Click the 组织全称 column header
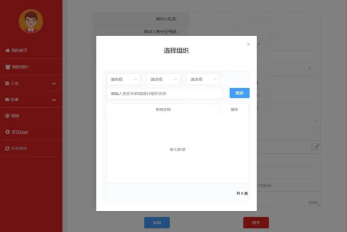 163,110
